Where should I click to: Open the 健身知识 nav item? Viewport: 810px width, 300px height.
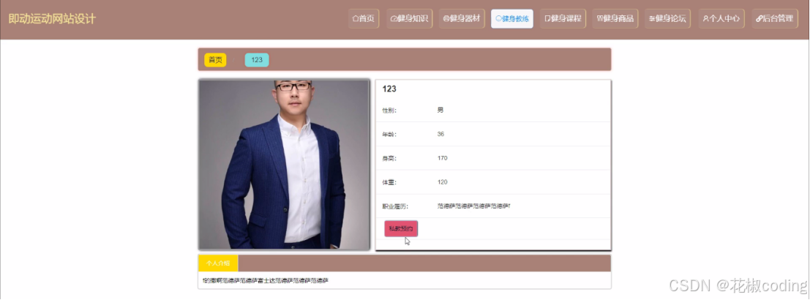tap(410, 18)
